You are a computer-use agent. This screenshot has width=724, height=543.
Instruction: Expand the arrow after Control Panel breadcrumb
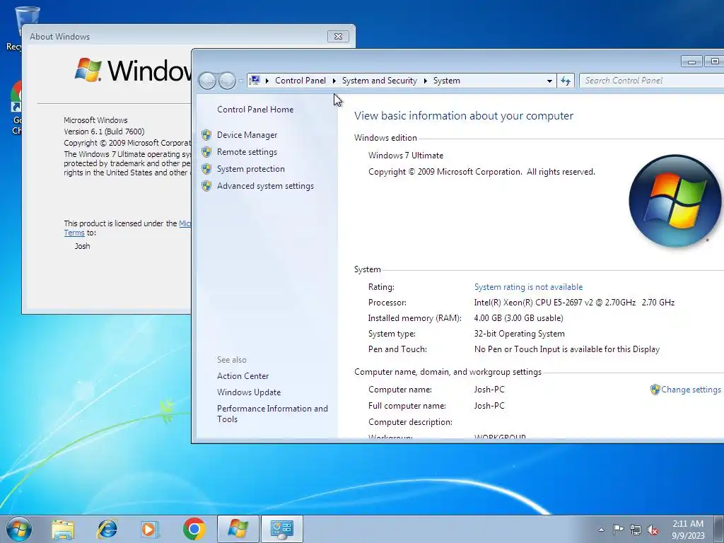click(x=334, y=81)
